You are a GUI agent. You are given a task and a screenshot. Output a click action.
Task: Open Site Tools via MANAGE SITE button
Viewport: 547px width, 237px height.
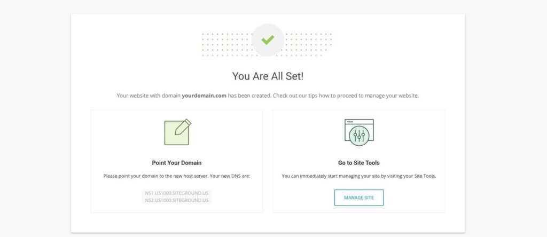[x=359, y=197]
